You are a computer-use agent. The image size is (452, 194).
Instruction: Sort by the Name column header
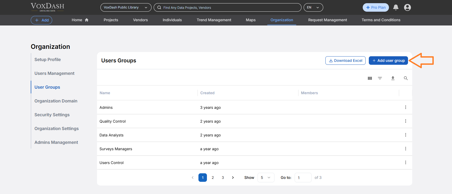pyautogui.click(x=105, y=93)
